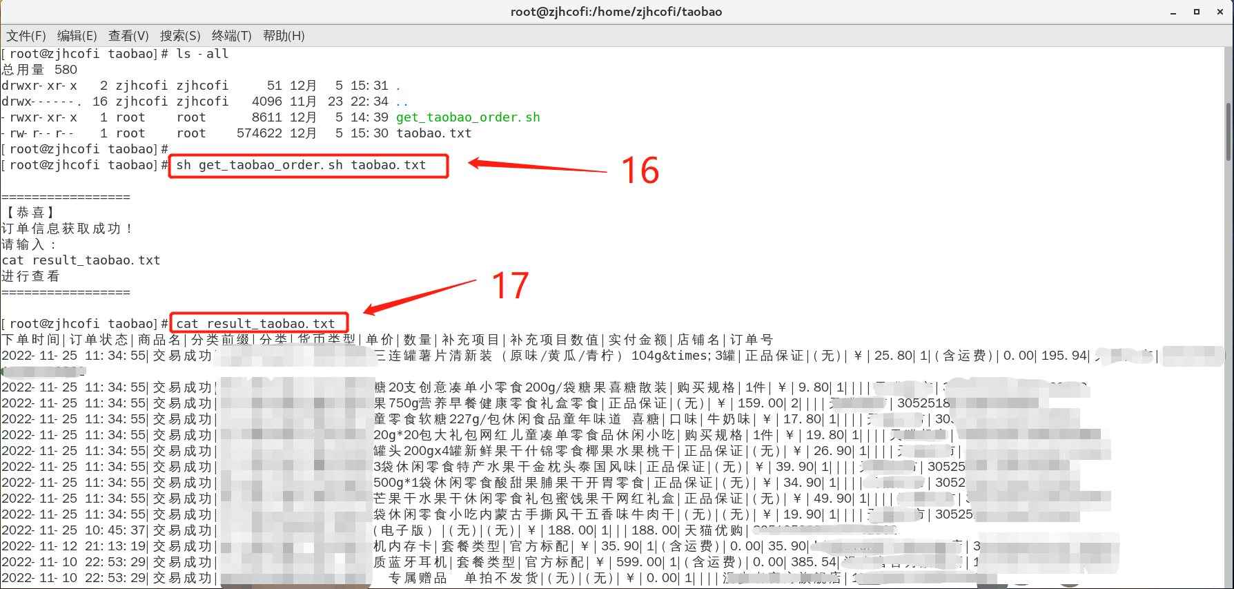1234x589 pixels.
Task: Click the 'sh get_taobao_order.sh taobao.txt' command
Action: 301,165
